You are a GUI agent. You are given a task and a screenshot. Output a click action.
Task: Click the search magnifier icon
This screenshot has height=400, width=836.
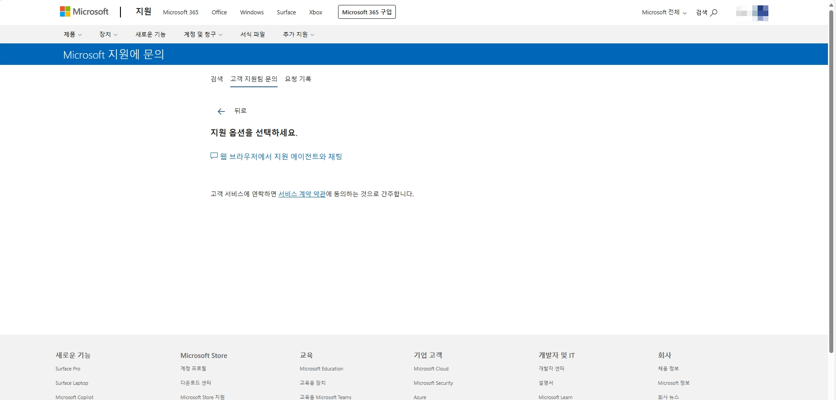[714, 13]
